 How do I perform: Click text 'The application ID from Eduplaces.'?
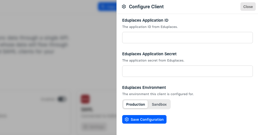coord(150,27)
